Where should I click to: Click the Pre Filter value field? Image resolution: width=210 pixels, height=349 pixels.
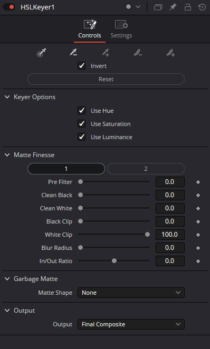[170, 182]
